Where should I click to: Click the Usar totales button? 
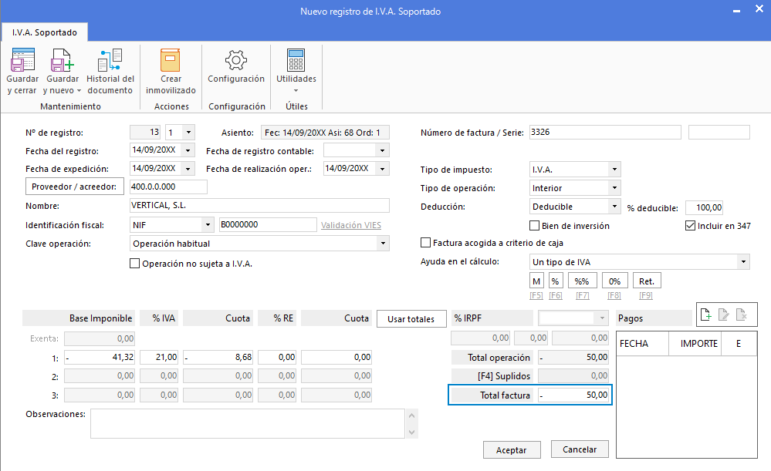[411, 318]
